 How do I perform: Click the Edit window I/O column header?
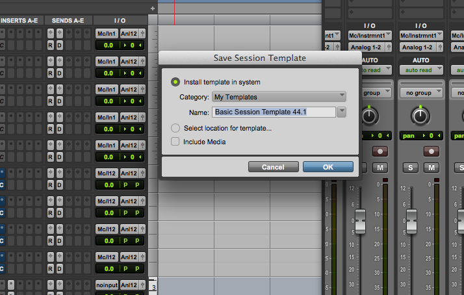(x=120, y=20)
